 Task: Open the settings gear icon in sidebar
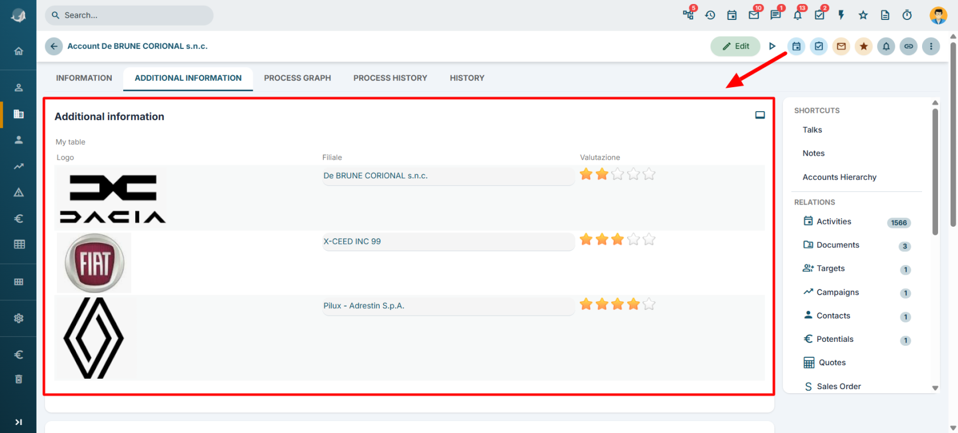click(19, 318)
